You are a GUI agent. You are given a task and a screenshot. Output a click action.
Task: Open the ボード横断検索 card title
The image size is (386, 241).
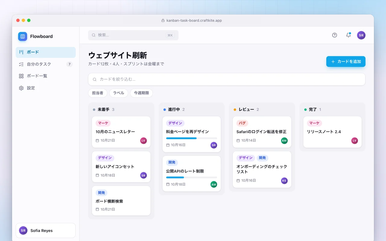(109, 201)
